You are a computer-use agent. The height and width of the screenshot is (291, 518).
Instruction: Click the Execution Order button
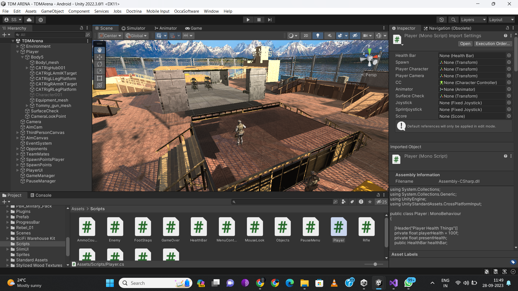click(493, 44)
